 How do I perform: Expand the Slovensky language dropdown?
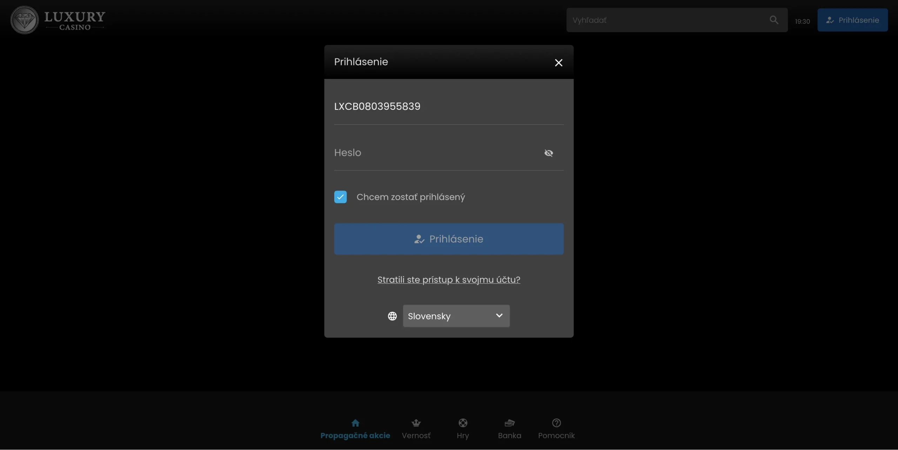pyautogui.click(x=456, y=316)
